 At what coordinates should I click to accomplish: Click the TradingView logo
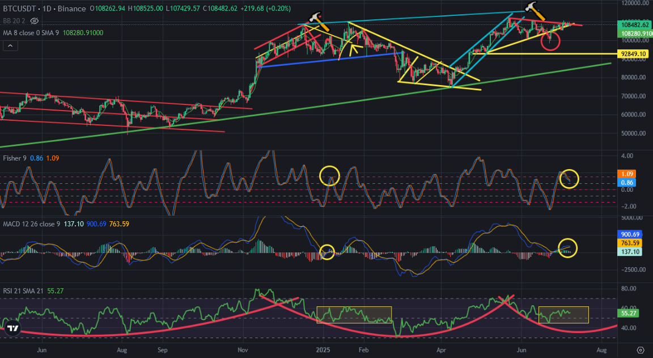(x=12, y=328)
